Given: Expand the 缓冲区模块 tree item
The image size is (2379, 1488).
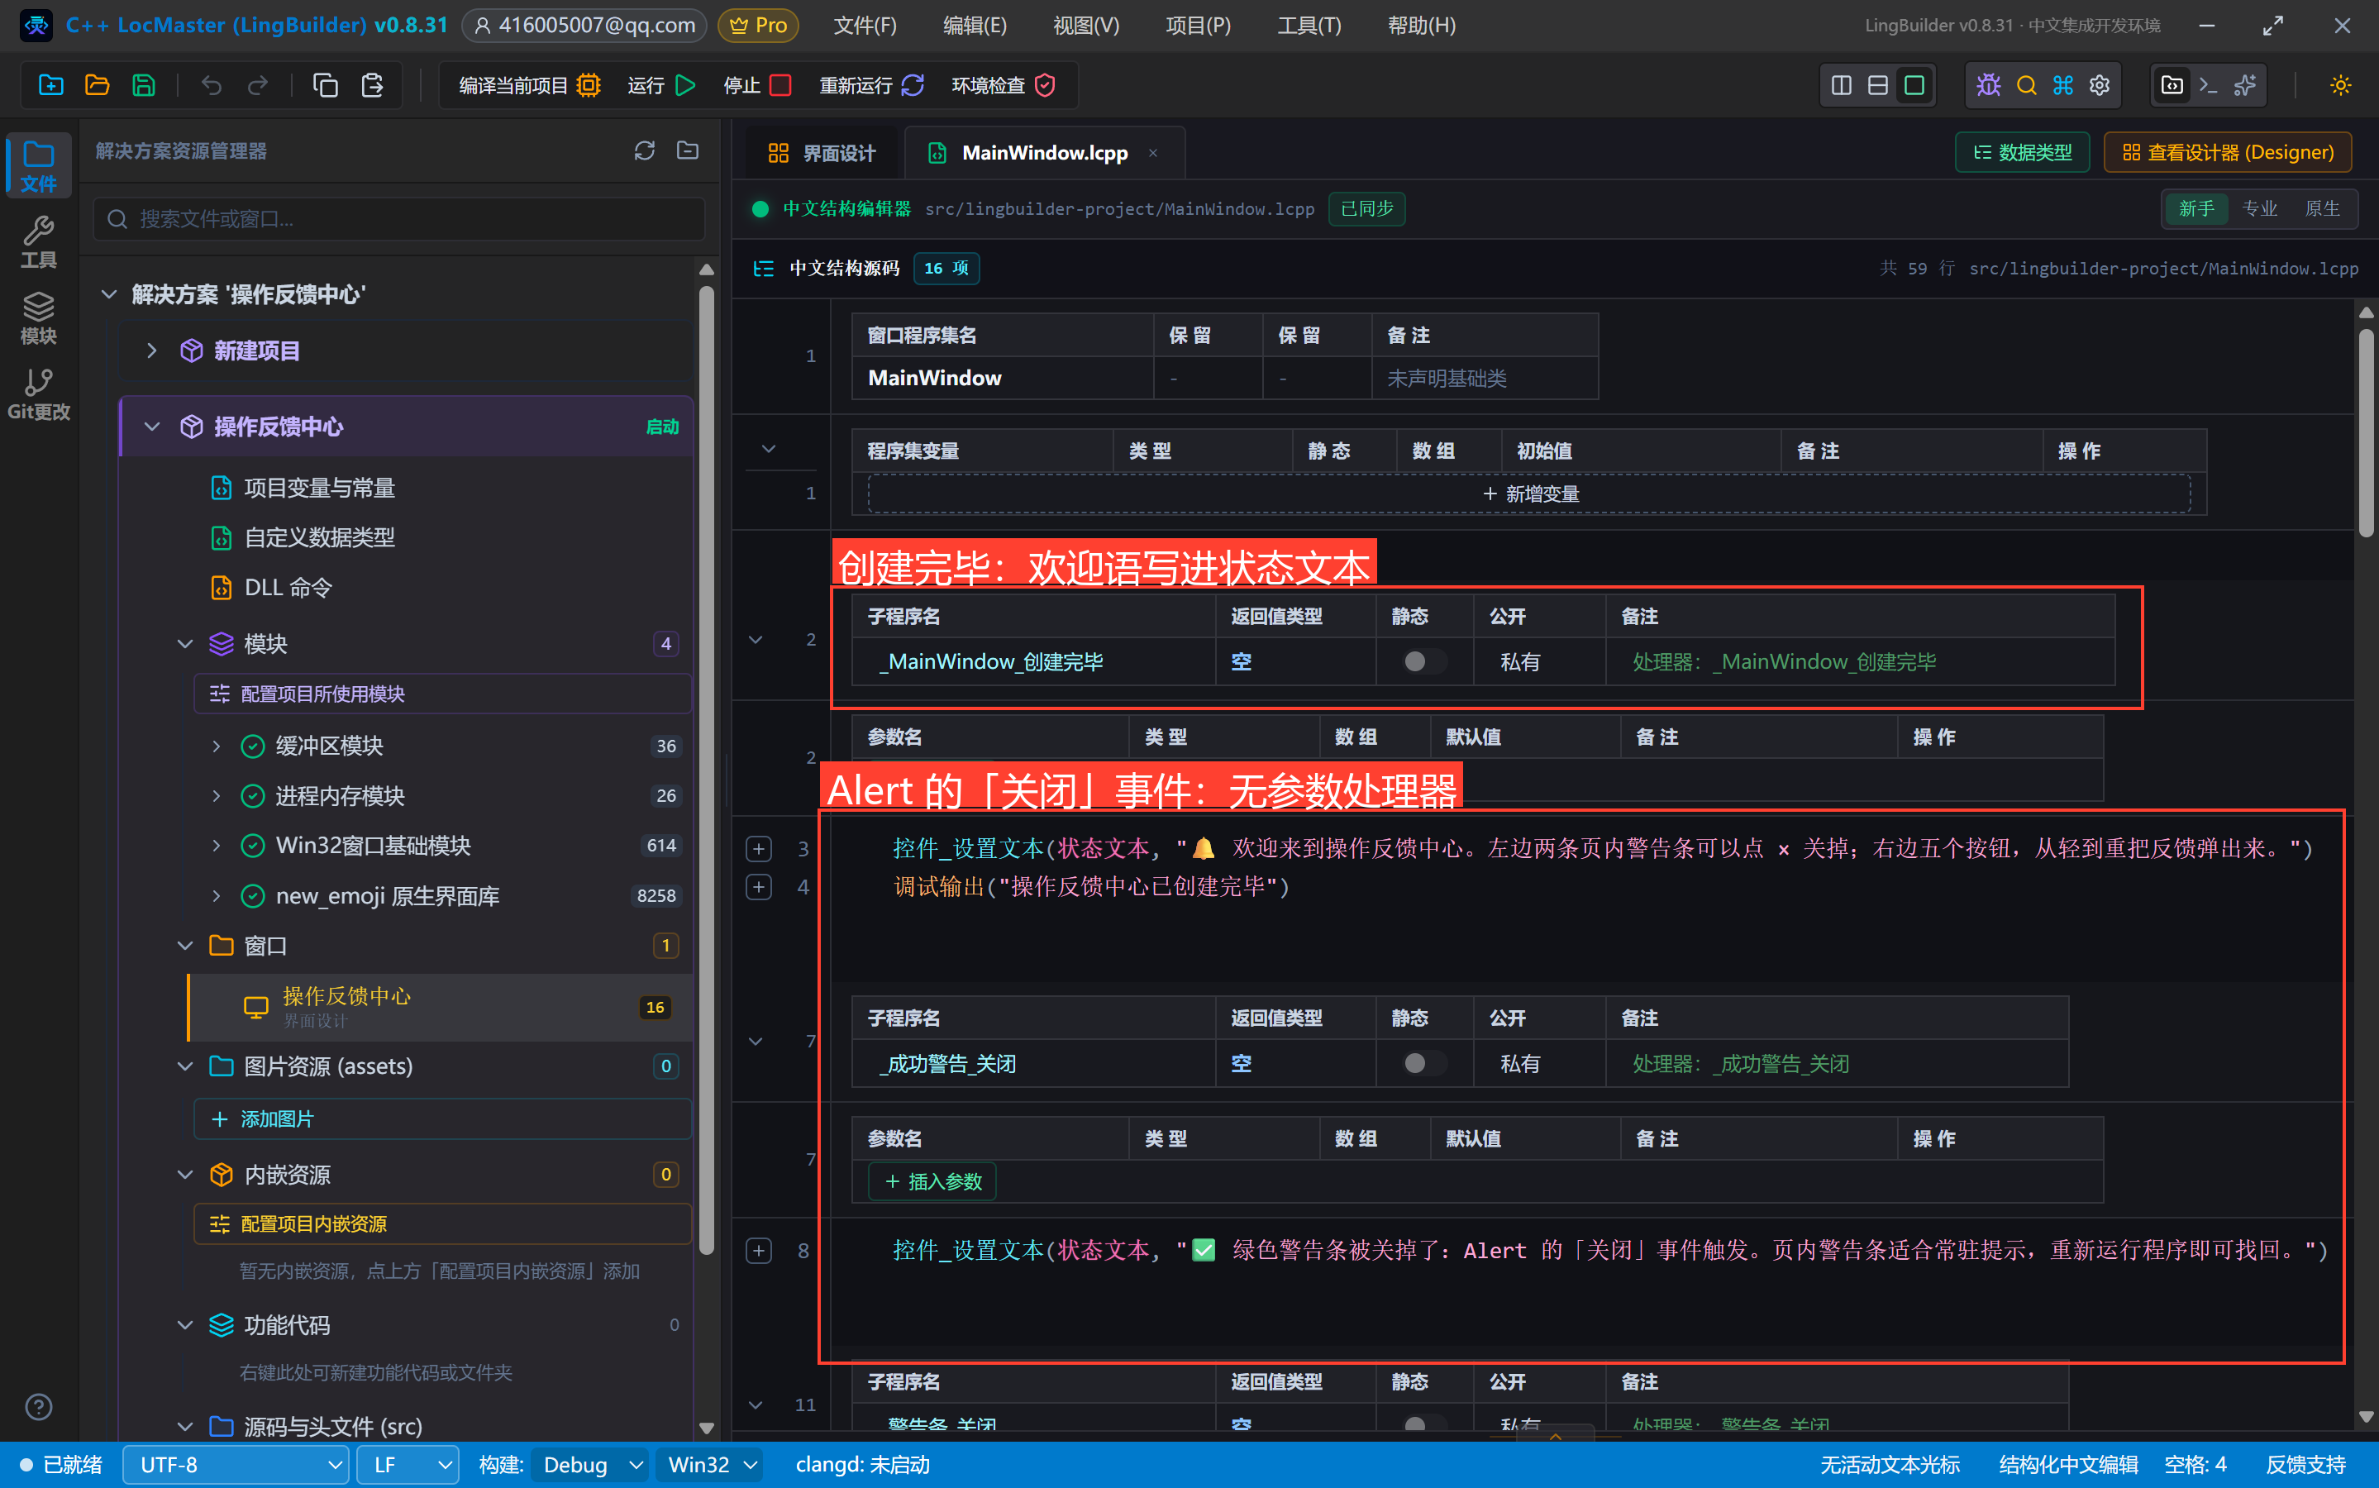Looking at the screenshot, I should tap(217, 746).
